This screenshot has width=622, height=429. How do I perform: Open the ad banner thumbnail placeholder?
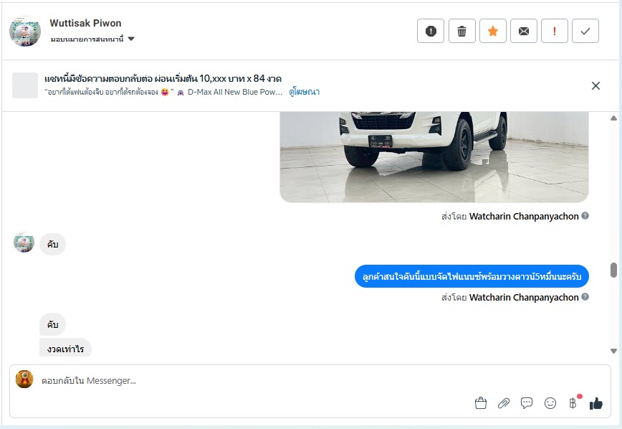25,85
